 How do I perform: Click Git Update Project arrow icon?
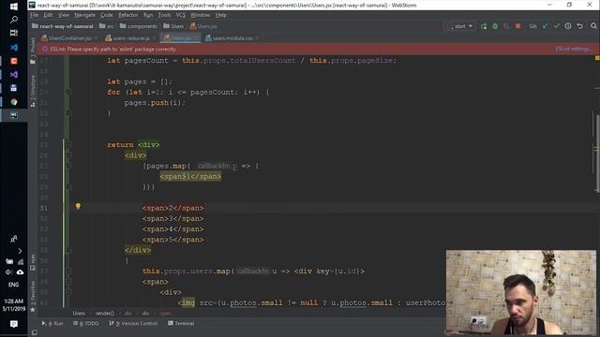click(x=546, y=26)
